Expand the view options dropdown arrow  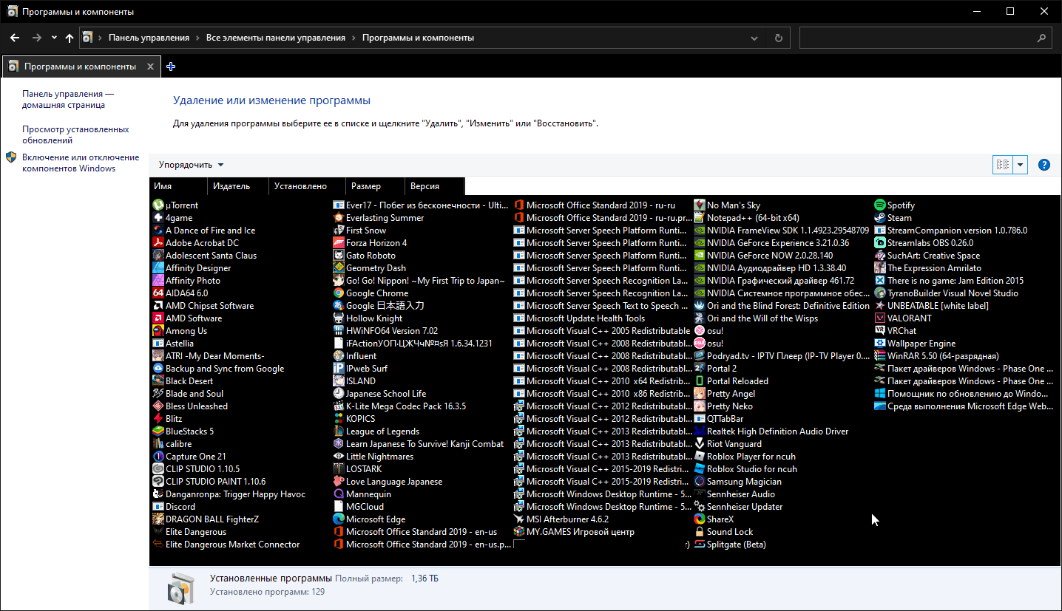point(1021,165)
